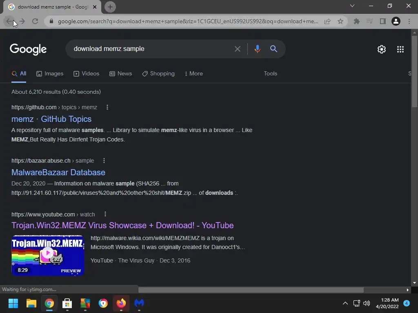Viewport: 418px width, 313px height.
Task: Open the Google apps grid icon
Action: point(400,49)
